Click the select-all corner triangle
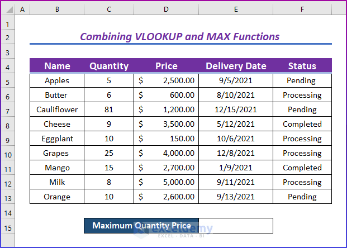The width and height of the screenshot is (347, 248). (7, 10)
